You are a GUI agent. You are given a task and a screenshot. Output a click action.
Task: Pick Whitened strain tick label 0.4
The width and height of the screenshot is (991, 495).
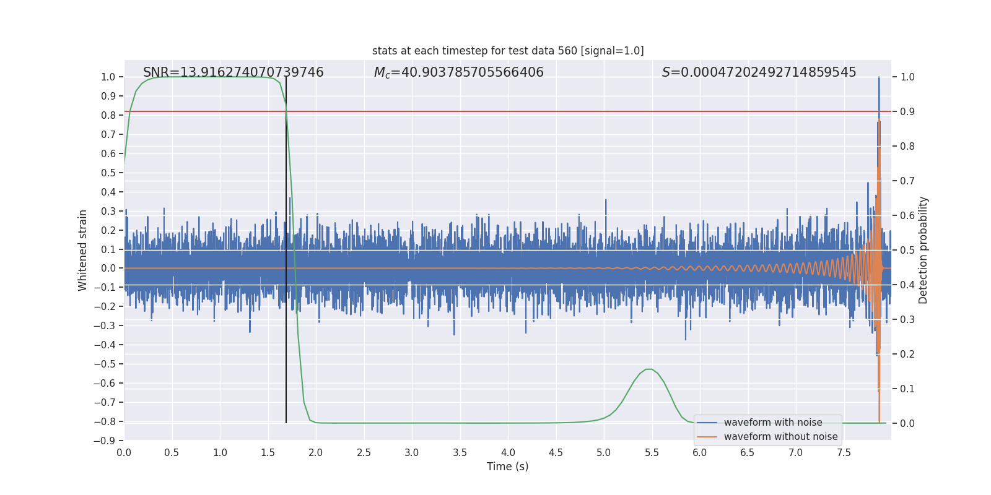coord(108,192)
